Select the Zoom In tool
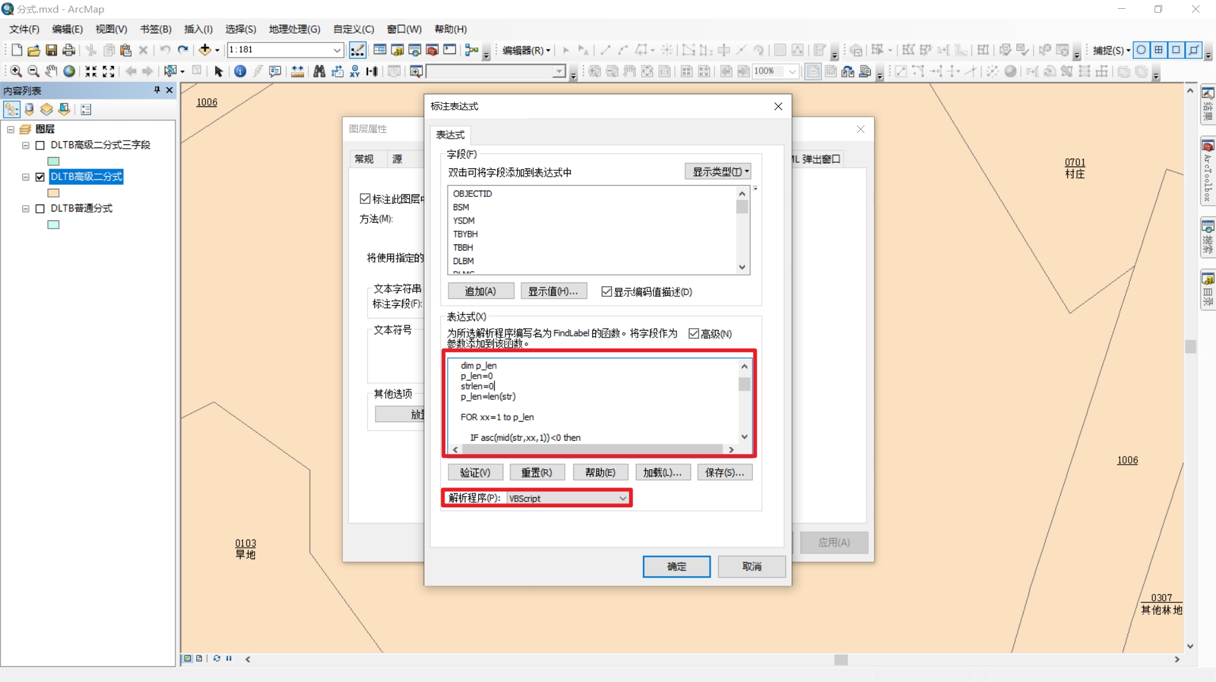This screenshot has height=682, width=1216. (x=16, y=72)
